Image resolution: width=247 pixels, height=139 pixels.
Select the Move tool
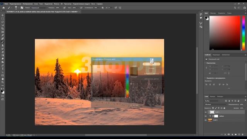pyautogui.click(x=3, y=15)
